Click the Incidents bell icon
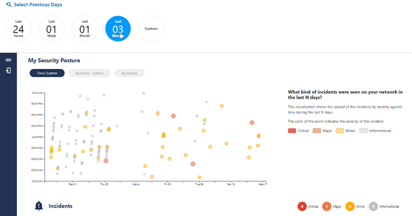The height and width of the screenshot is (216, 412). [x=39, y=206]
